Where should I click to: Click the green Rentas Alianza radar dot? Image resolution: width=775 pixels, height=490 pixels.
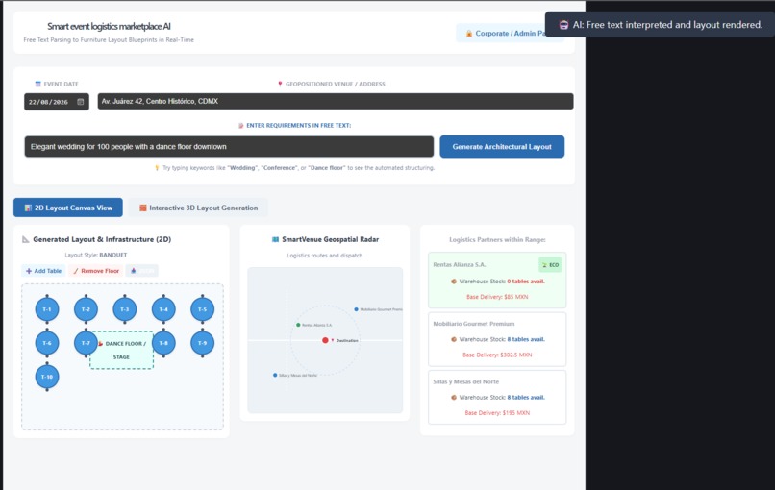[x=298, y=325]
